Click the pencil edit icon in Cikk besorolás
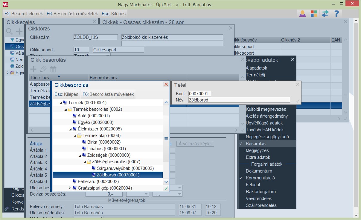 click(x=43, y=69)
